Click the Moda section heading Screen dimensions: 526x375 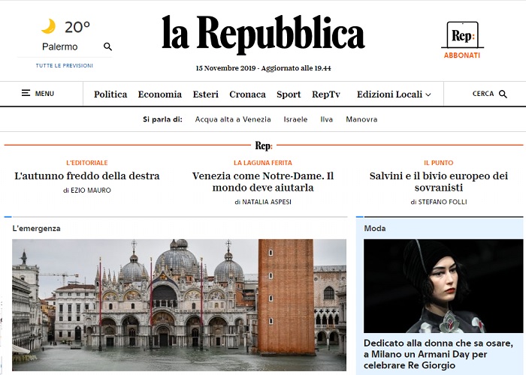point(375,228)
